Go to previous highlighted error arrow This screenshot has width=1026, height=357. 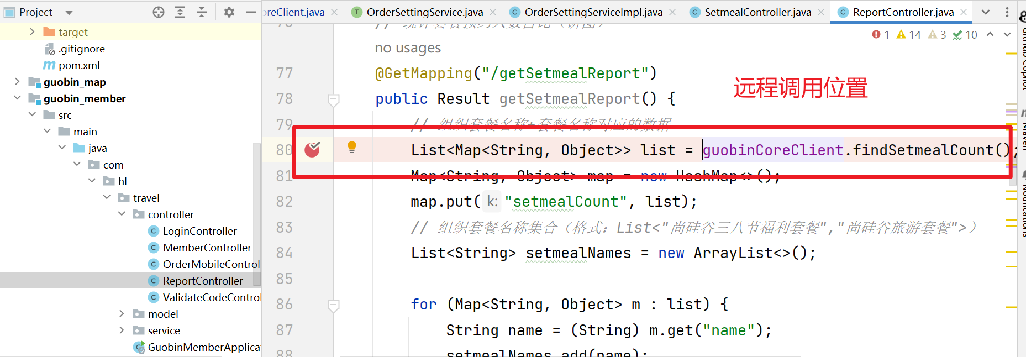point(990,35)
